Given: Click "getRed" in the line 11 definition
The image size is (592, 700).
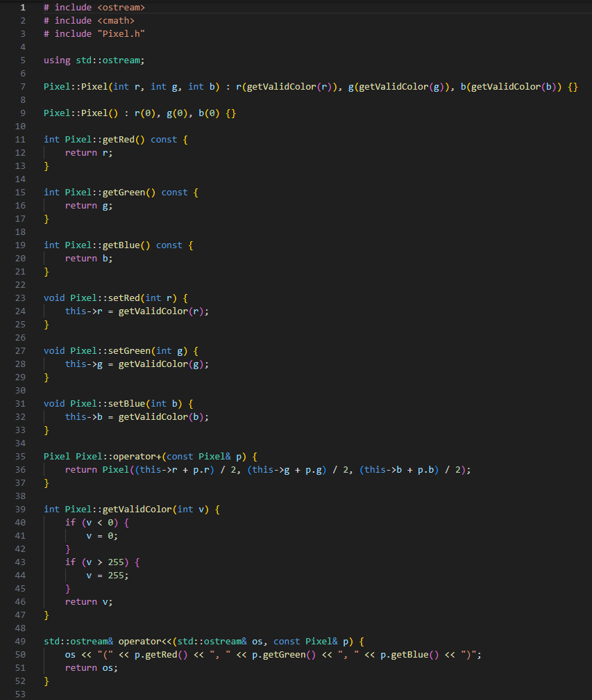Looking at the screenshot, I should click(x=119, y=139).
